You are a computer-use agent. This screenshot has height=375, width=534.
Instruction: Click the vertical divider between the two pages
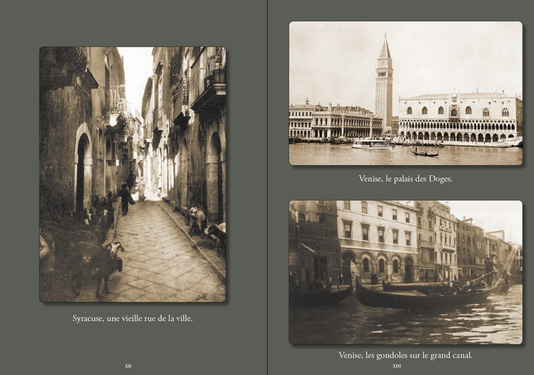coord(267,187)
